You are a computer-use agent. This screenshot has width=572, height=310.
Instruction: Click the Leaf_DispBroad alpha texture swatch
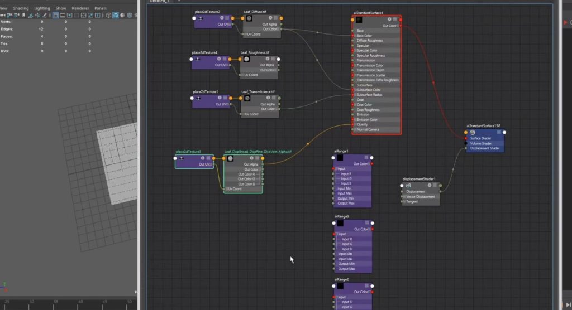230,158
